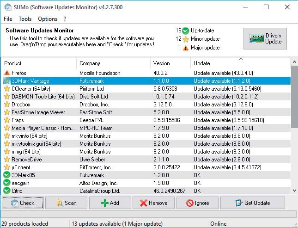298x228 pixels.
Task: Select the Firefox product row
Action: (147, 73)
